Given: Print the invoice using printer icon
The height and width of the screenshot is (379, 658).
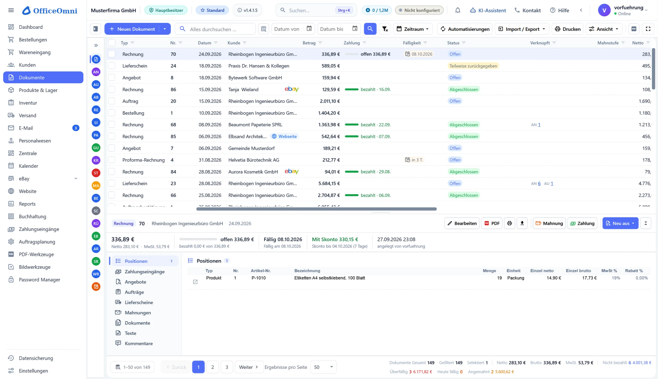Looking at the screenshot, I should [x=509, y=223].
